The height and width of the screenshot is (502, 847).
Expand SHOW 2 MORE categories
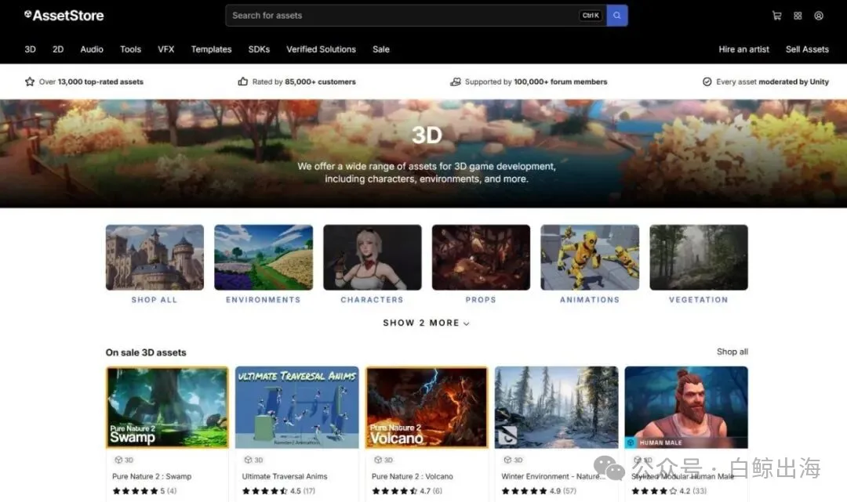pos(426,323)
